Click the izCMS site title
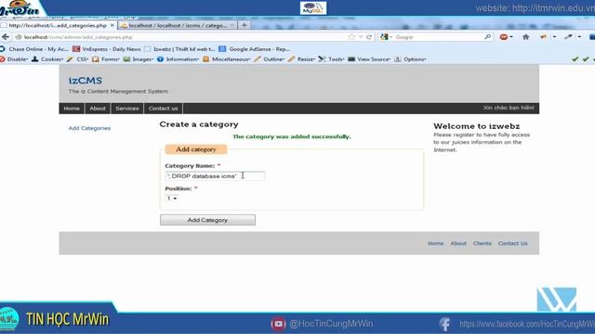This screenshot has width=595, height=334. [86, 81]
